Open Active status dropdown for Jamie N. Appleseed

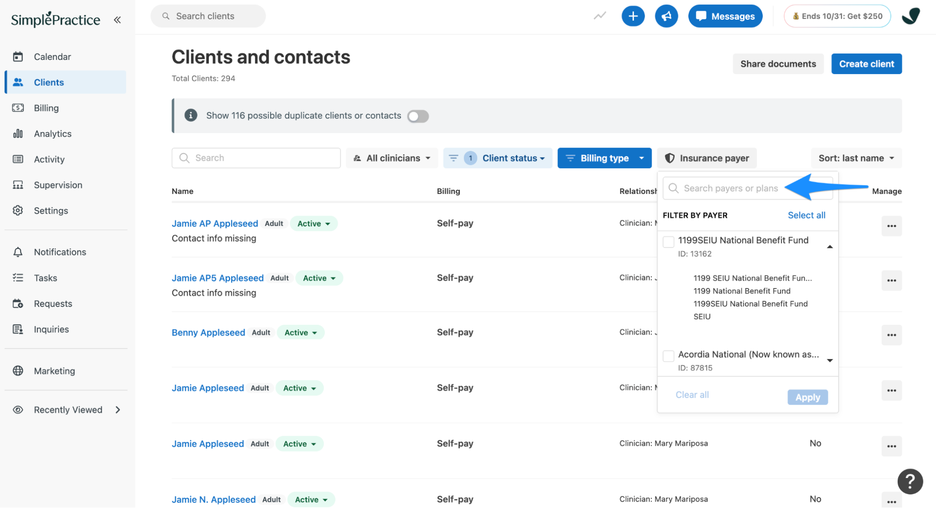click(x=311, y=500)
